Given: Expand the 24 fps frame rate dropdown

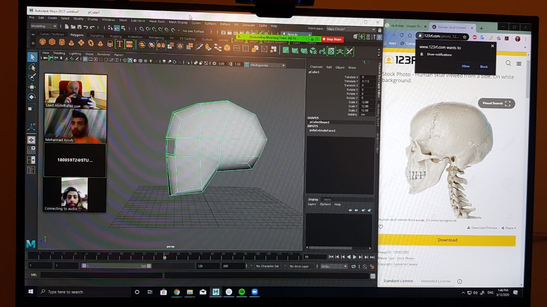Looking at the screenshot, I should pyautogui.click(x=334, y=266).
